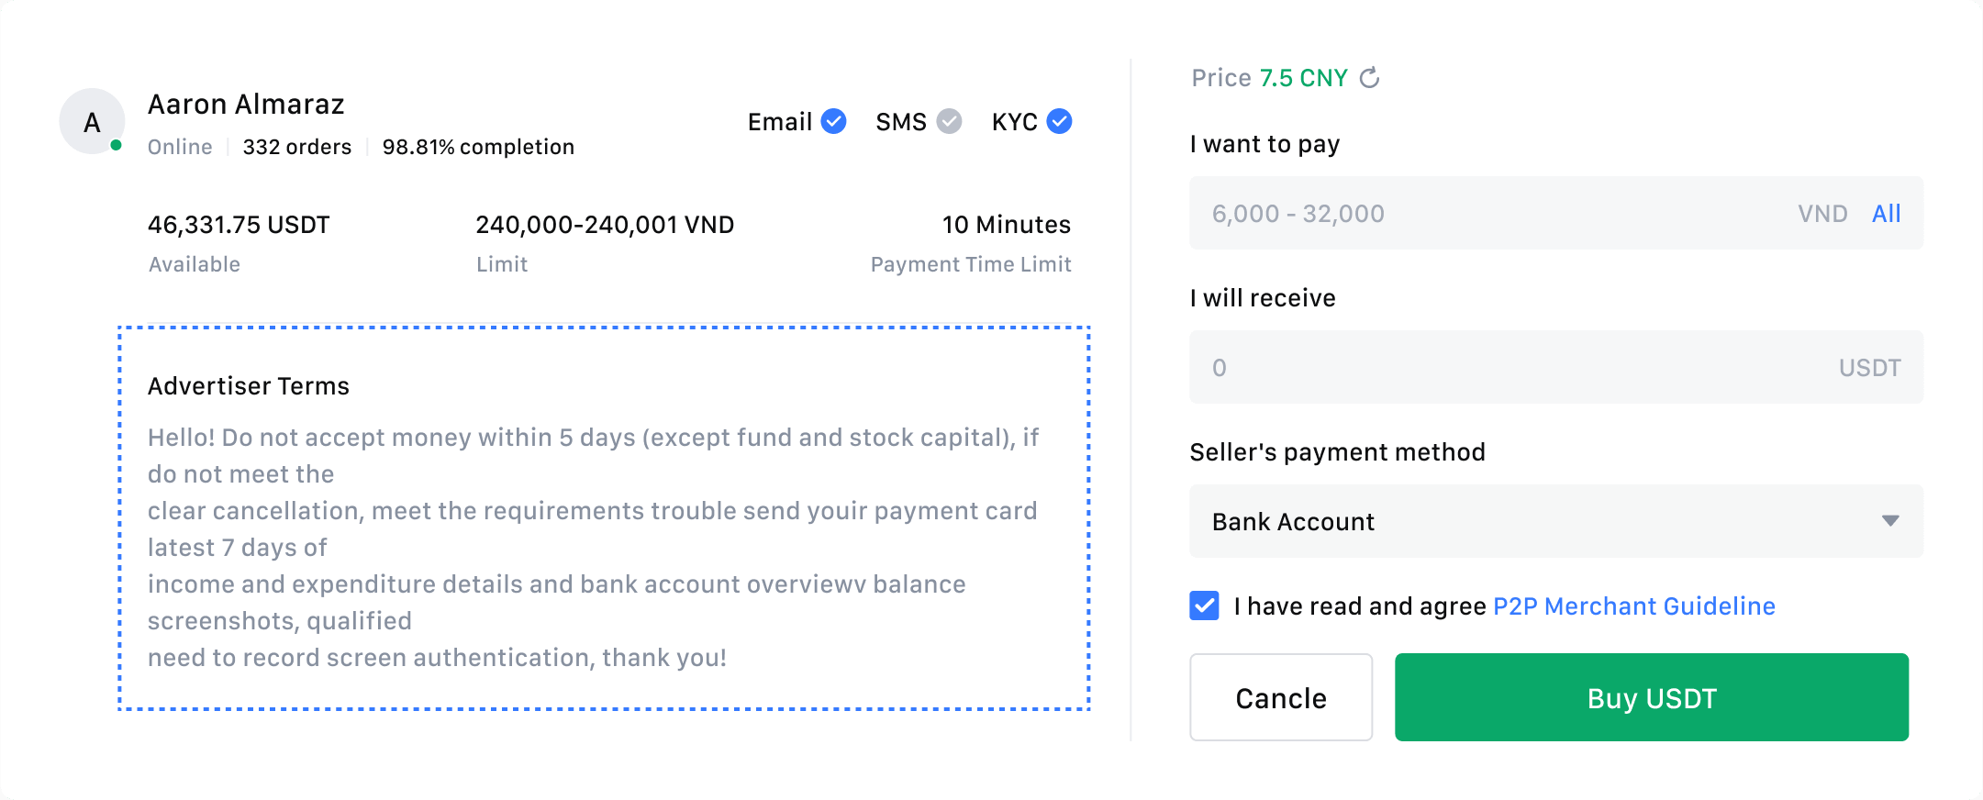Screen dimensions: 1983x800
Task: Click the Email verification badge
Action: (833, 121)
